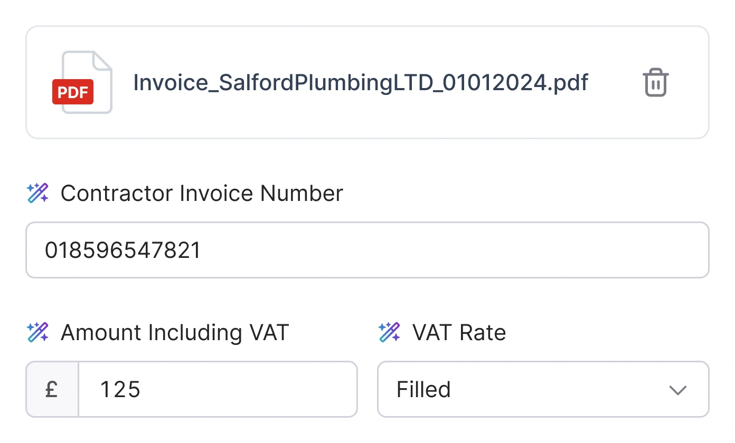This screenshot has height=443, width=735.
Task: Click the Contractor Invoice Number label
Action: [x=202, y=194]
